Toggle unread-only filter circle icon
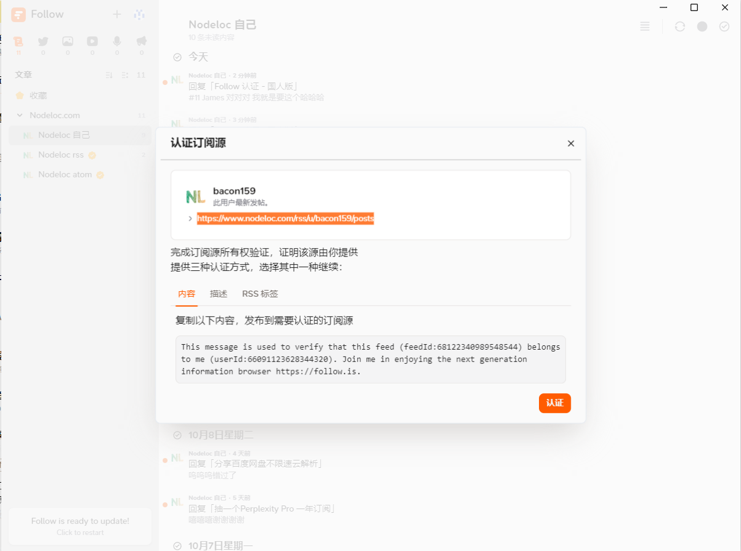 702,26
